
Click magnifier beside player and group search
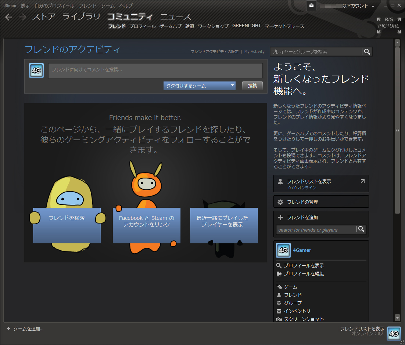[367, 52]
